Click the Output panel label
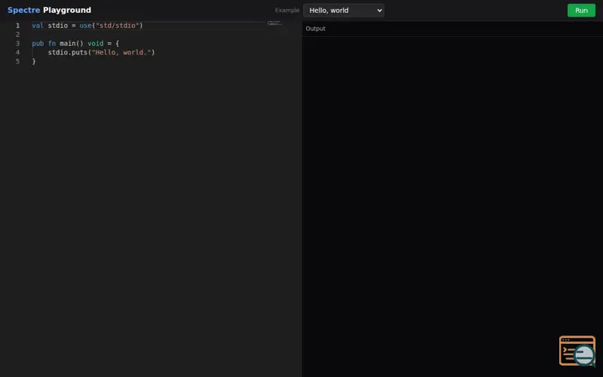The width and height of the screenshot is (603, 377). pos(315,29)
